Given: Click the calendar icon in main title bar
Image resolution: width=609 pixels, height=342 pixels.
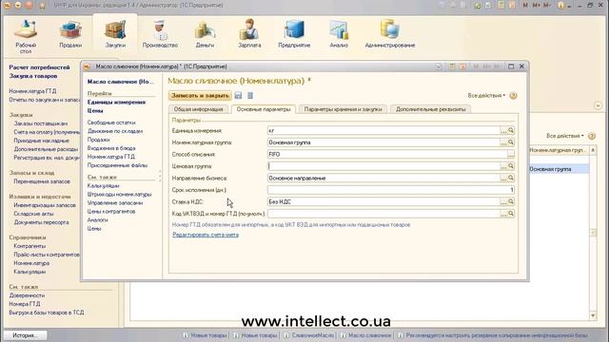Looking at the screenshot, I should click(512, 5).
